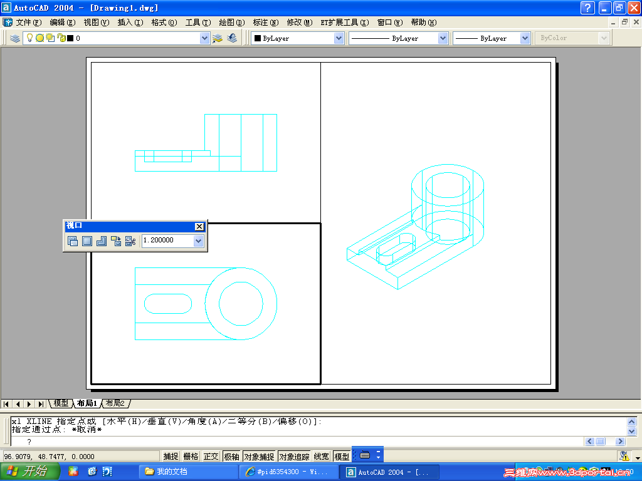This screenshot has height=481, width=642.
Task: Click AutoCAD 2004 taskbar button
Action: [x=390, y=472]
